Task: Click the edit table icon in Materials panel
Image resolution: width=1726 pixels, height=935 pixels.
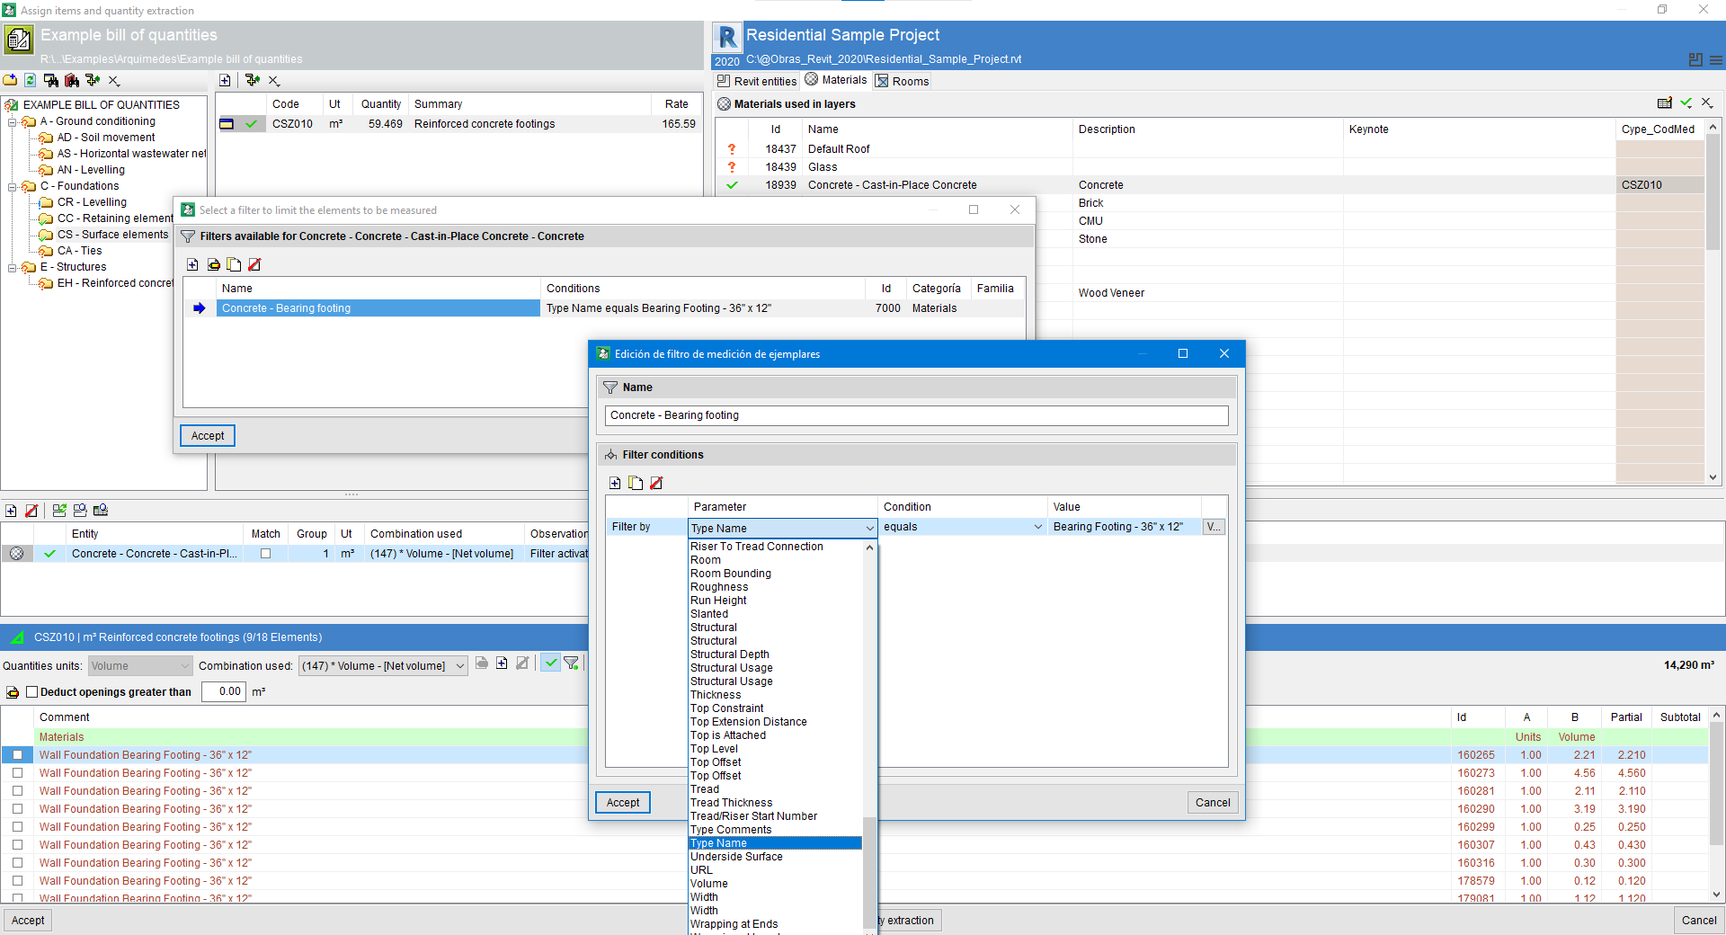Action: [1665, 103]
